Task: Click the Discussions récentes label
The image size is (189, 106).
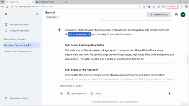Action: click(15, 39)
